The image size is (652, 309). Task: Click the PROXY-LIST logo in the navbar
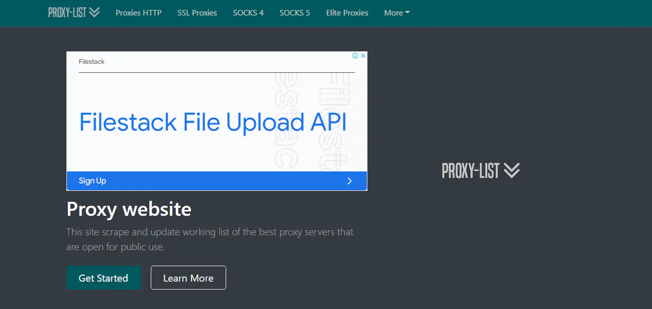[x=67, y=12]
